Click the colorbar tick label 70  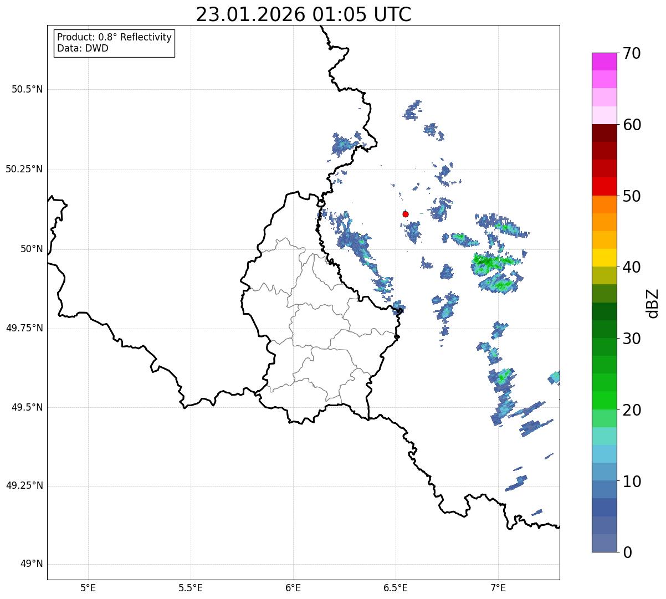632,53
